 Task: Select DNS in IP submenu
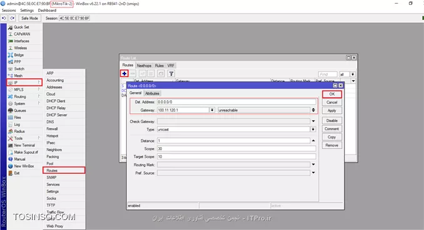pyautogui.click(x=64, y=122)
